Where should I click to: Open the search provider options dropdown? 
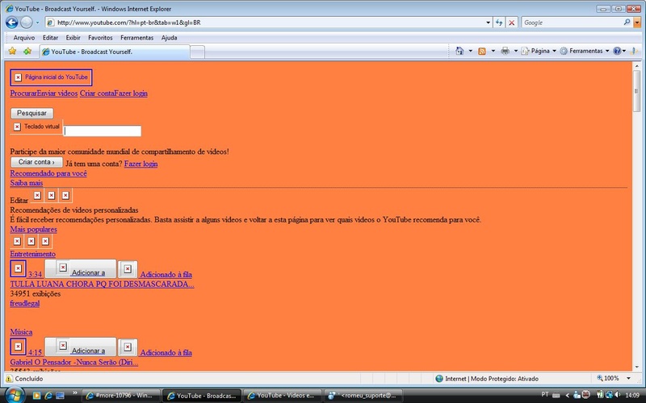click(637, 23)
